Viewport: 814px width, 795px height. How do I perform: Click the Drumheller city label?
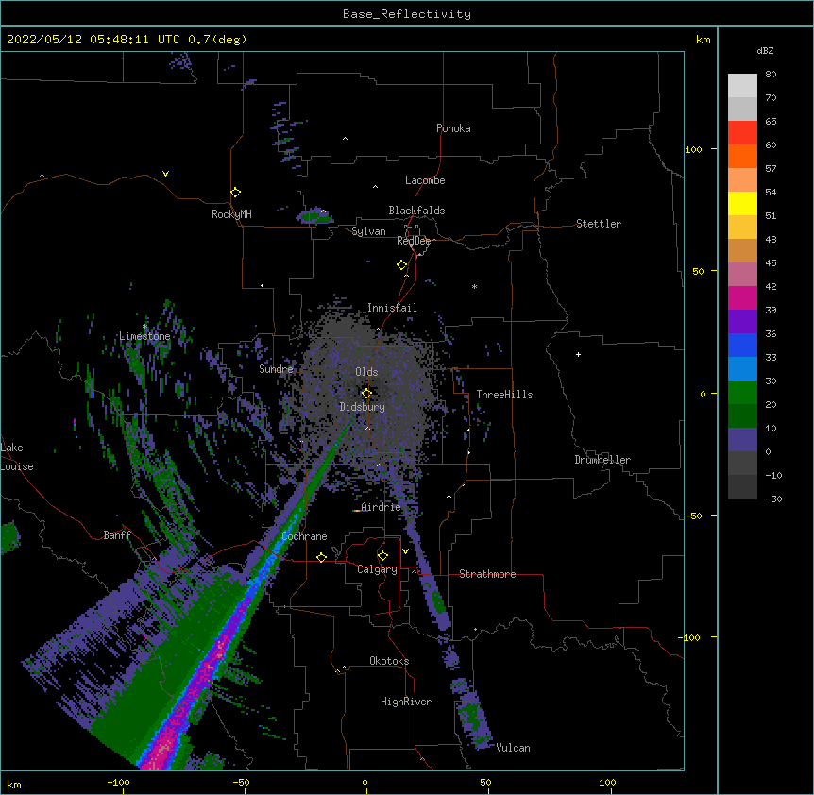[602, 460]
